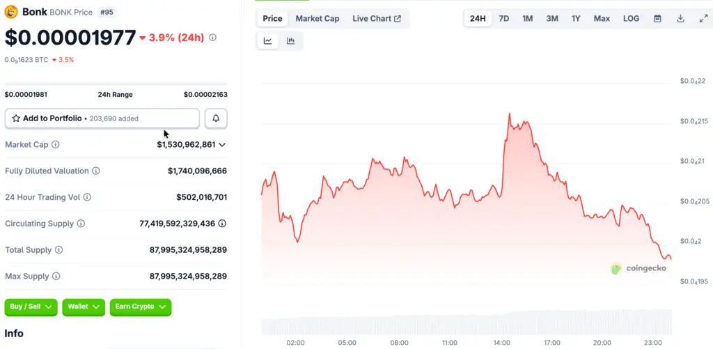Open the Buy / Sell dropdown
The image size is (713, 349).
click(31, 307)
